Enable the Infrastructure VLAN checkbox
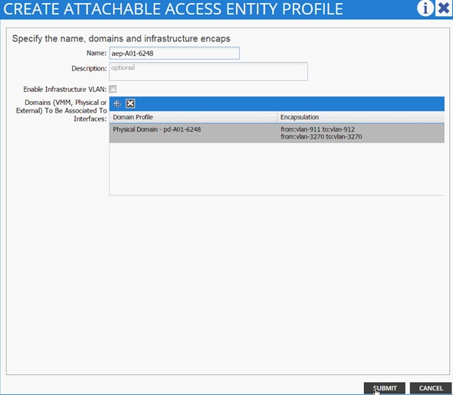Image resolution: width=453 pixels, height=395 pixels. tap(113, 89)
